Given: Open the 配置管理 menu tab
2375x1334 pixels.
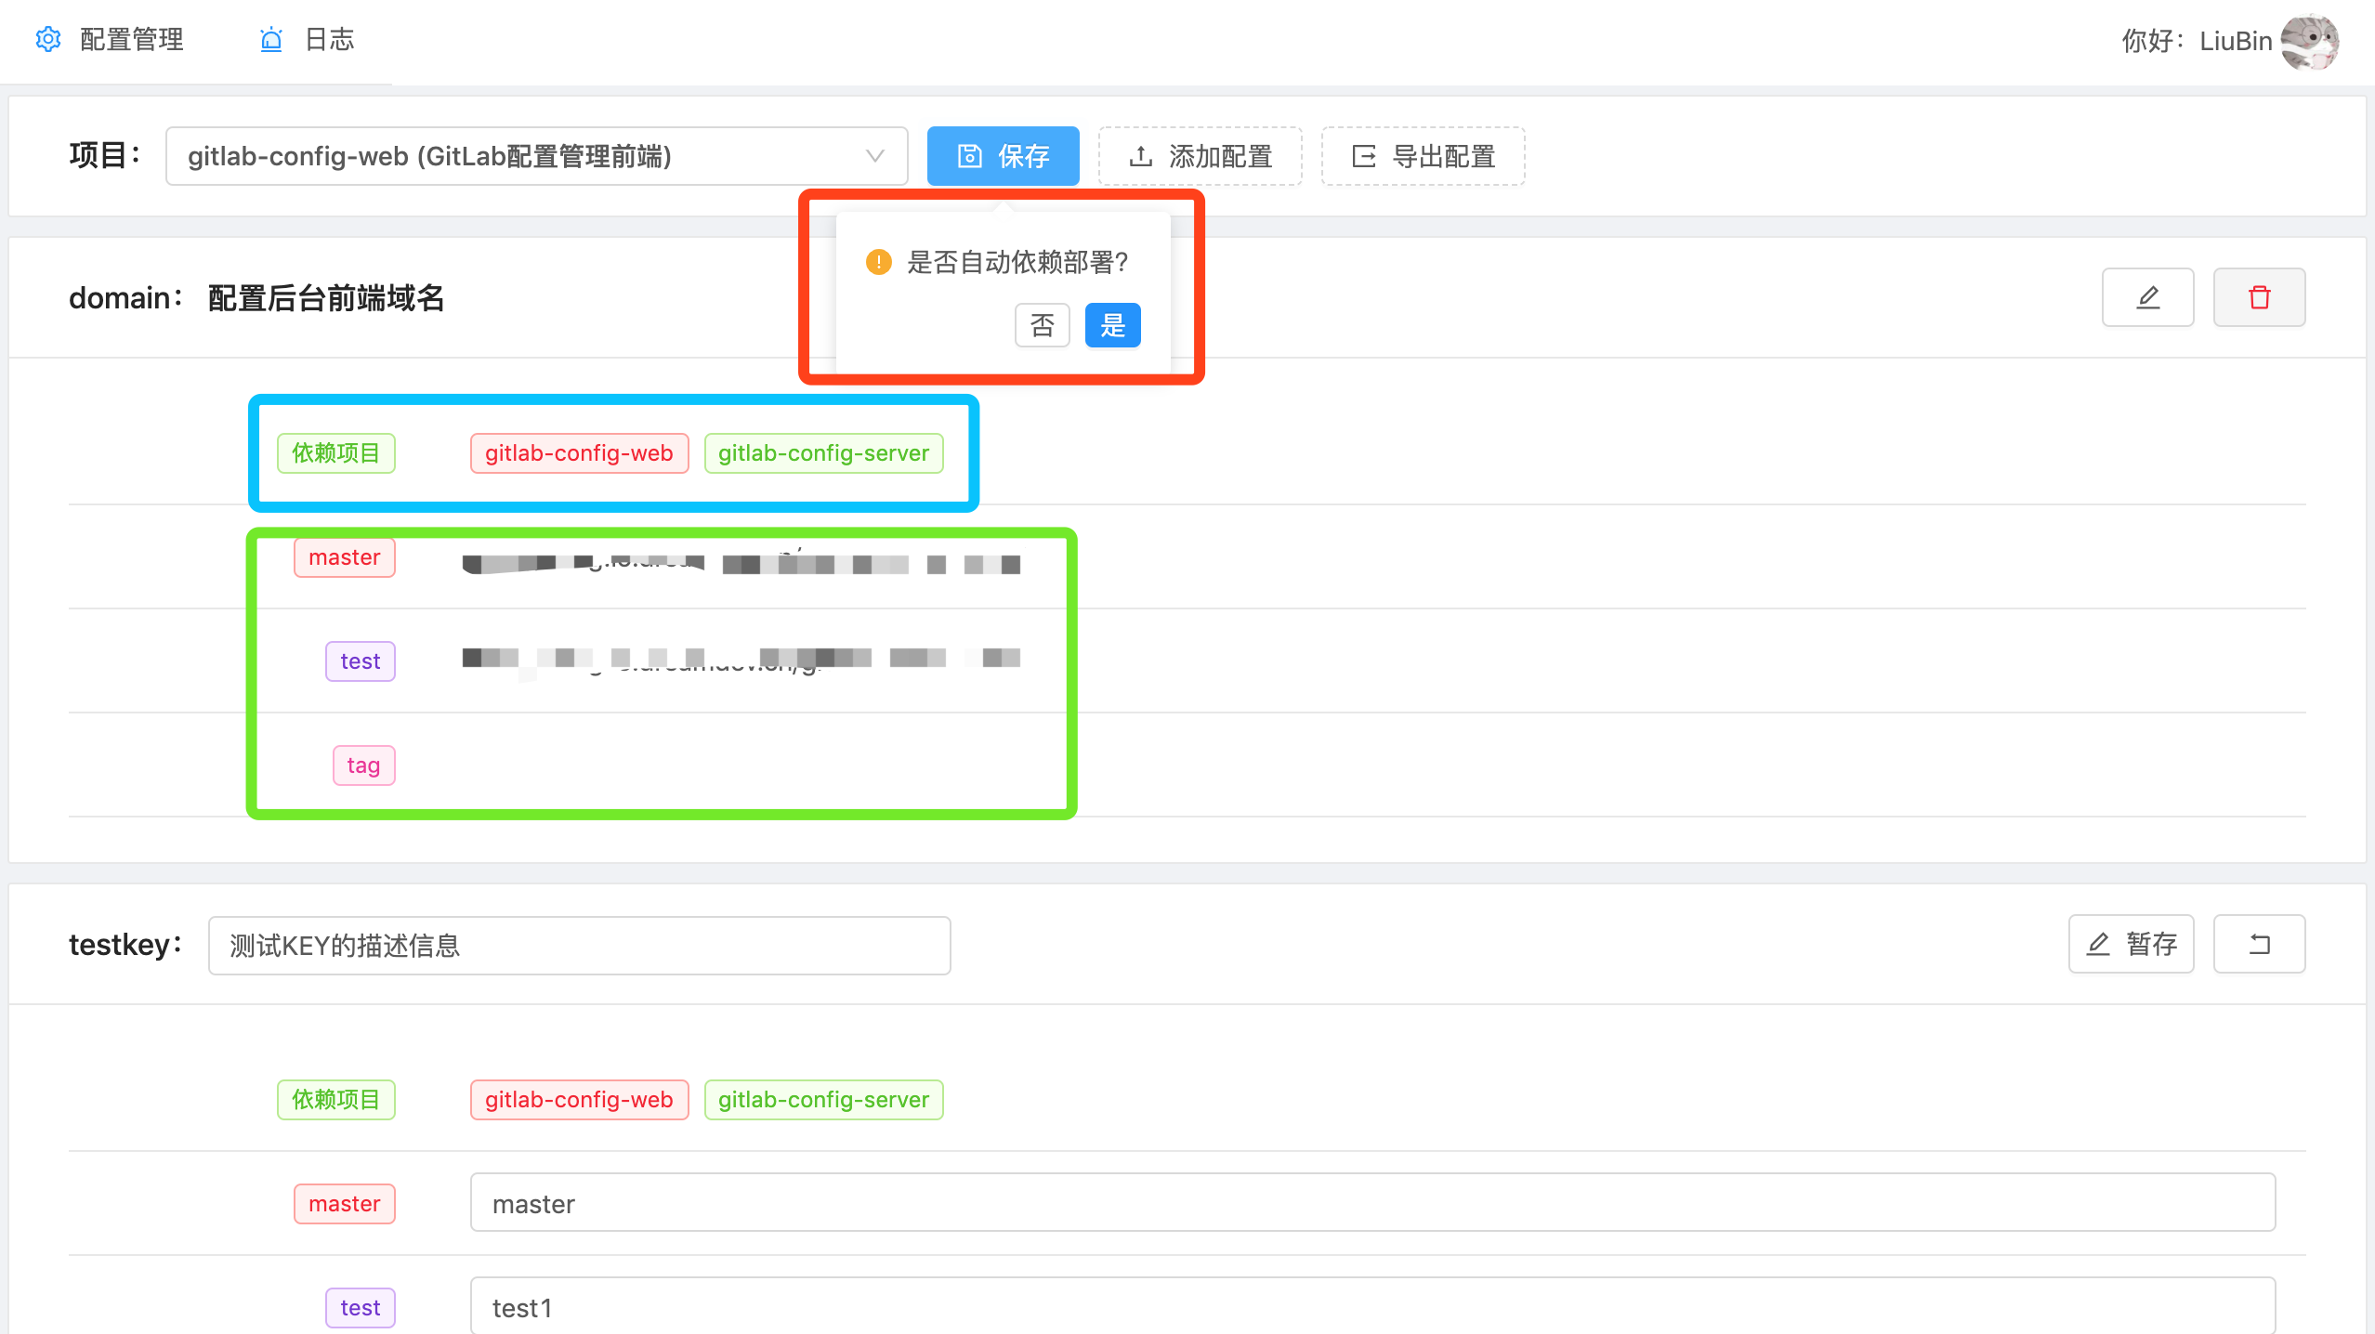Looking at the screenshot, I should 130,39.
